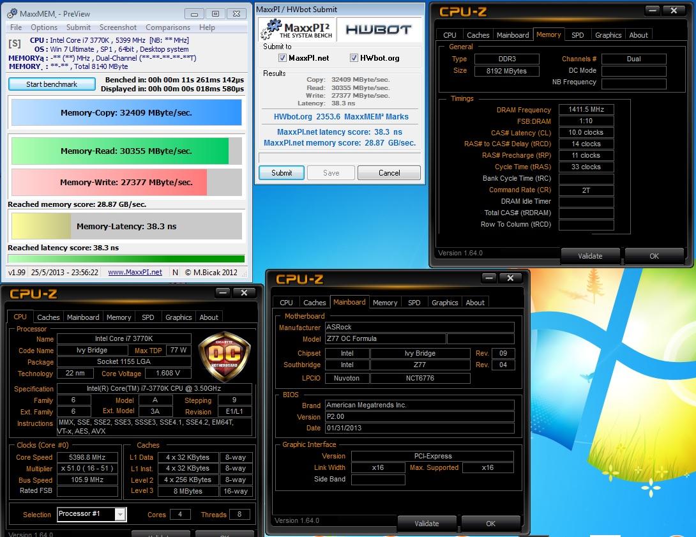
Task: Switch to Mainboard tab in CPU-Z CPU window
Action: 83,317
